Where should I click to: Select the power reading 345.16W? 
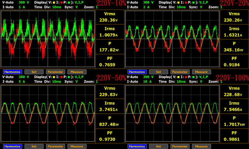click(233, 50)
